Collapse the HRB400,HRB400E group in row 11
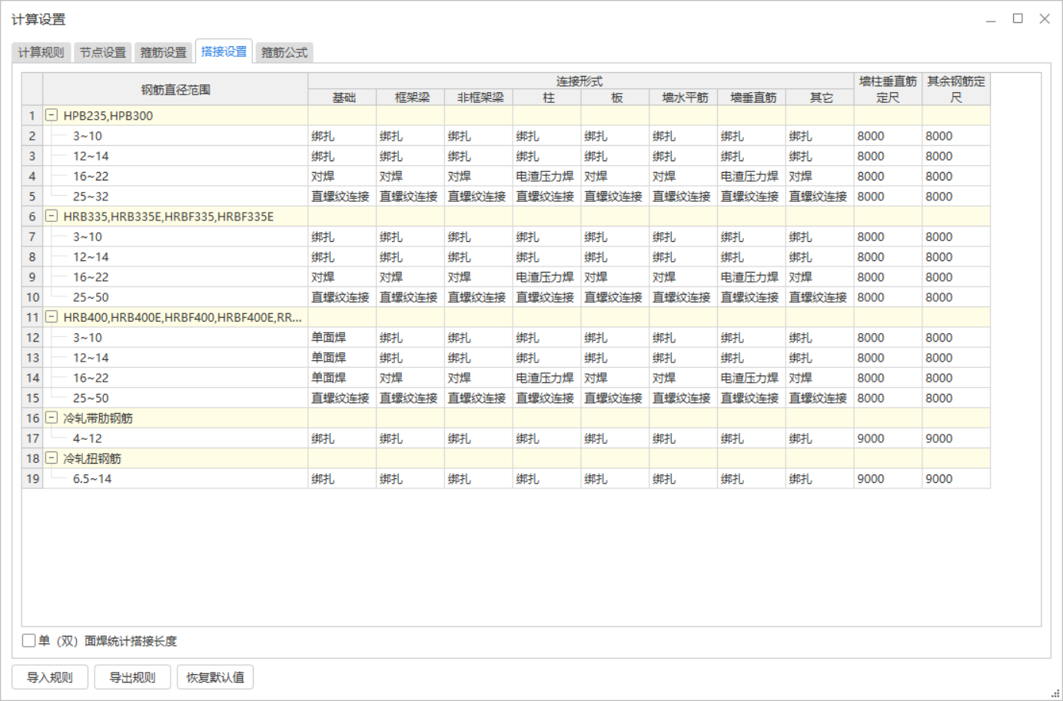The width and height of the screenshot is (1063, 701). click(51, 316)
